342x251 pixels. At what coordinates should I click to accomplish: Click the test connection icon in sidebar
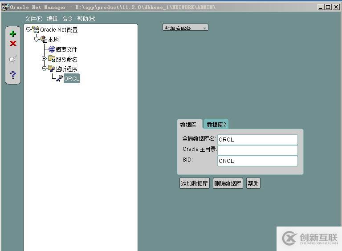[x=13, y=58]
